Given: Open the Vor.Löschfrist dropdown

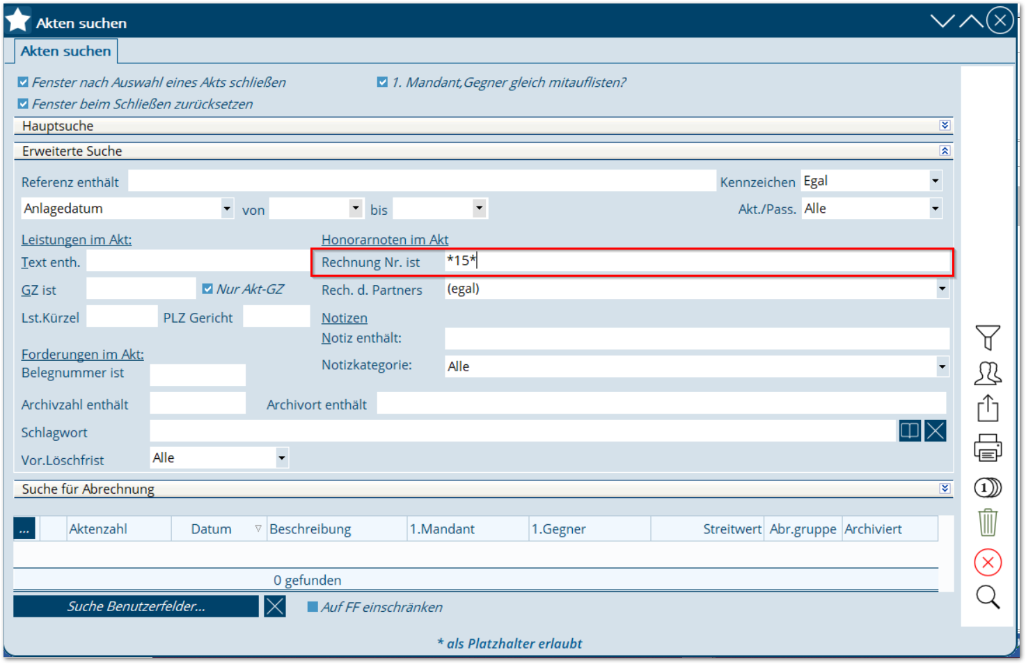Looking at the screenshot, I should 282,457.
